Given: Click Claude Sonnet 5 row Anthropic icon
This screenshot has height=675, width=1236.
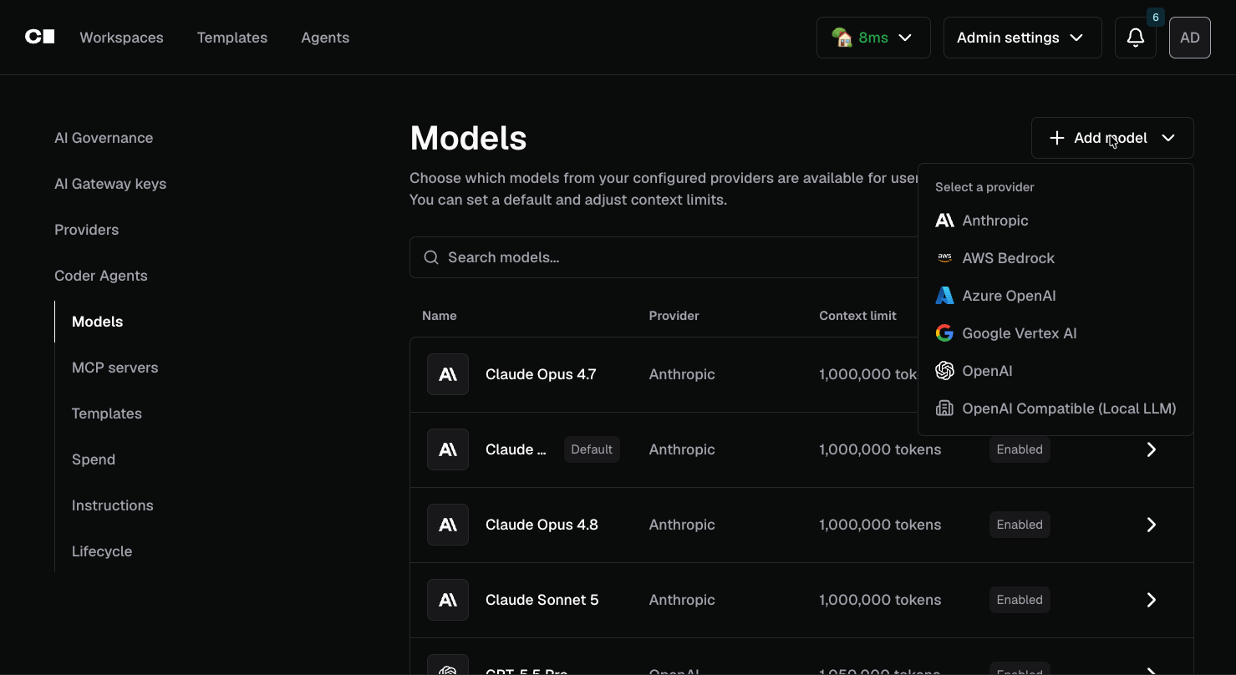Looking at the screenshot, I should click(448, 600).
